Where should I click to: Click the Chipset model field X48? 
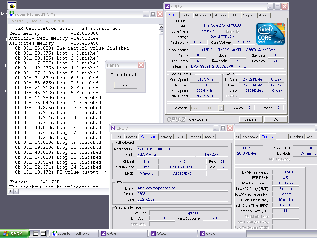[182, 161]
